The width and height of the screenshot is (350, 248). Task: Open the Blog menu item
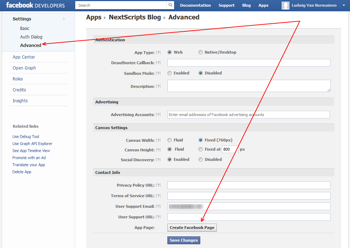coord(247,5)
